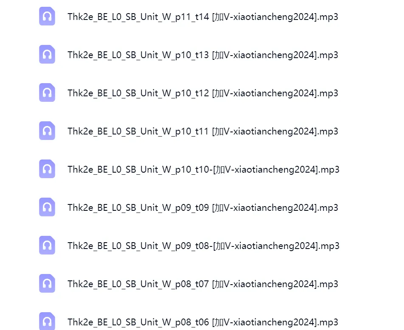Click the audio icon for p11_t14 file
Image resolution: width=404 pixels, height=330 pixels.
[47, 16]
